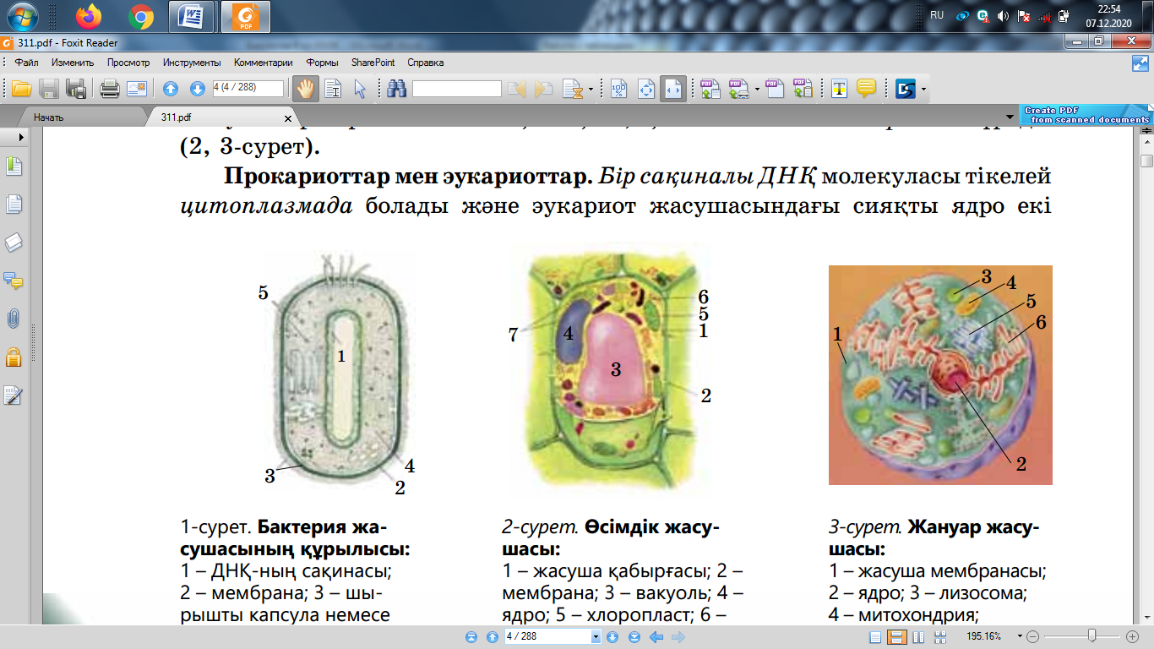
Task: Activate the Hand tool
Action: [306, 89]
